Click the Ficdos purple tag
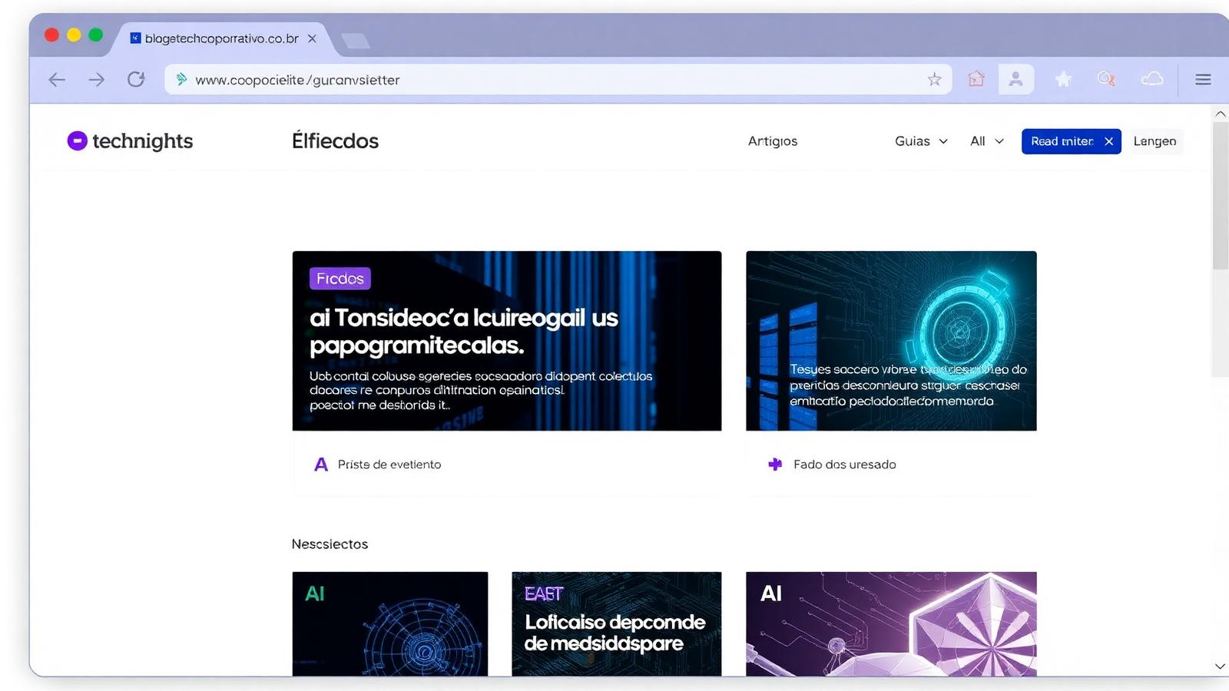The width and height of the screenshot is (1229, 691). click(340, 278)
